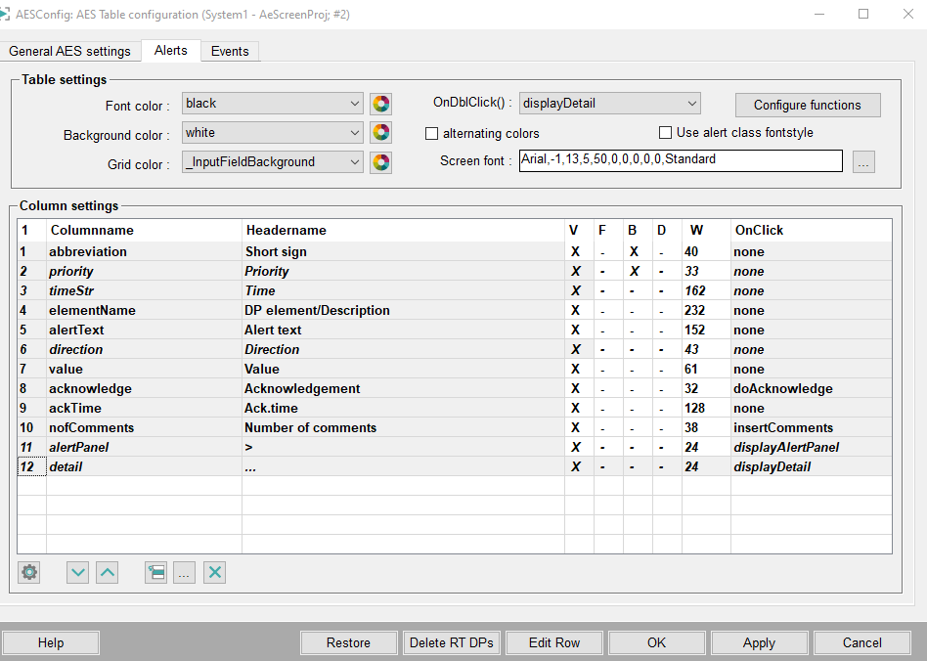
Task: Move selected column down with down arrow
Action: coord(77,573)
